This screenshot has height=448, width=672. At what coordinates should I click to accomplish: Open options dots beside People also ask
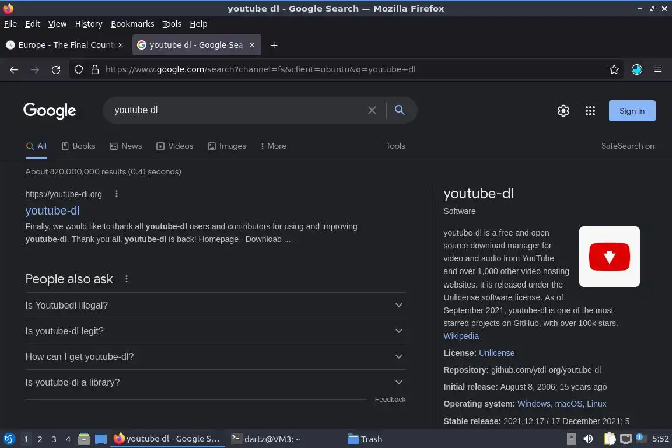click(x=127, y=279)
